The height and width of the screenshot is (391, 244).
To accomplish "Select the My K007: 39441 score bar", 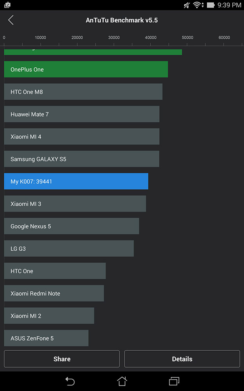I will coord(76,181).
